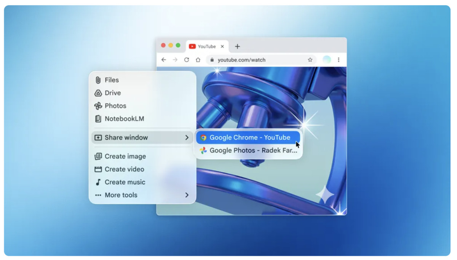
Task: Expand the Share window submenu chevron
Action: (x=187, y=138)
